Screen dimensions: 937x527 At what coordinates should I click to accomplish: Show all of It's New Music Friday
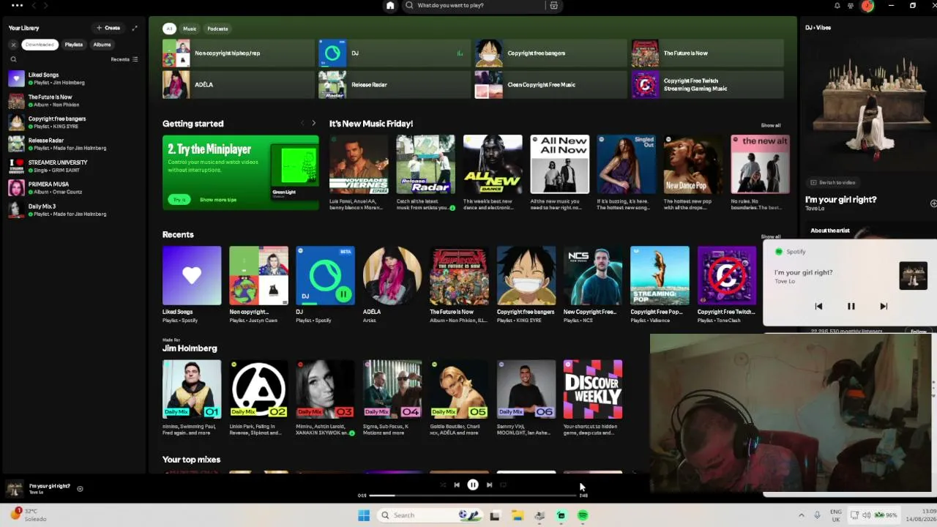point(771,125)
